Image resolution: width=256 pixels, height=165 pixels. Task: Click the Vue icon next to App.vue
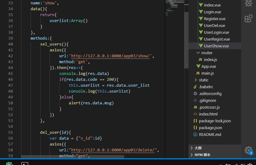198,67
